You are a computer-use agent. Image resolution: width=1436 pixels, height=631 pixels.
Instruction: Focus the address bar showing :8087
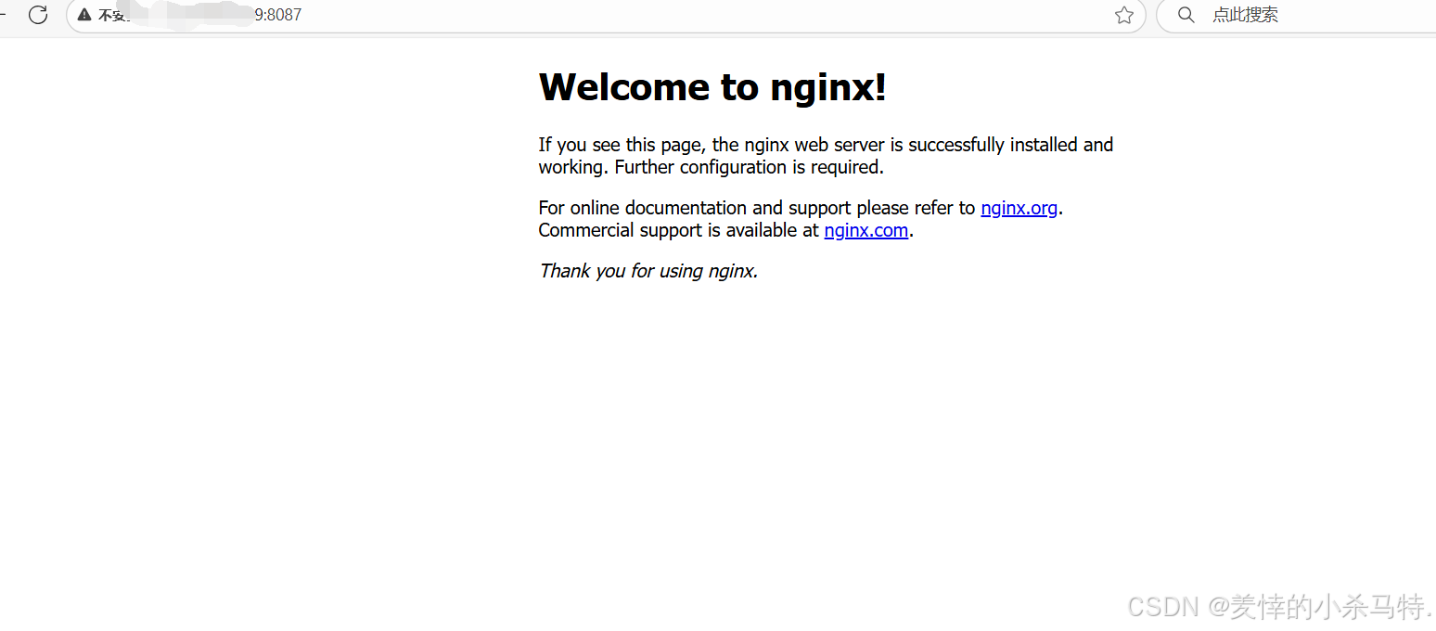(606, 15)
